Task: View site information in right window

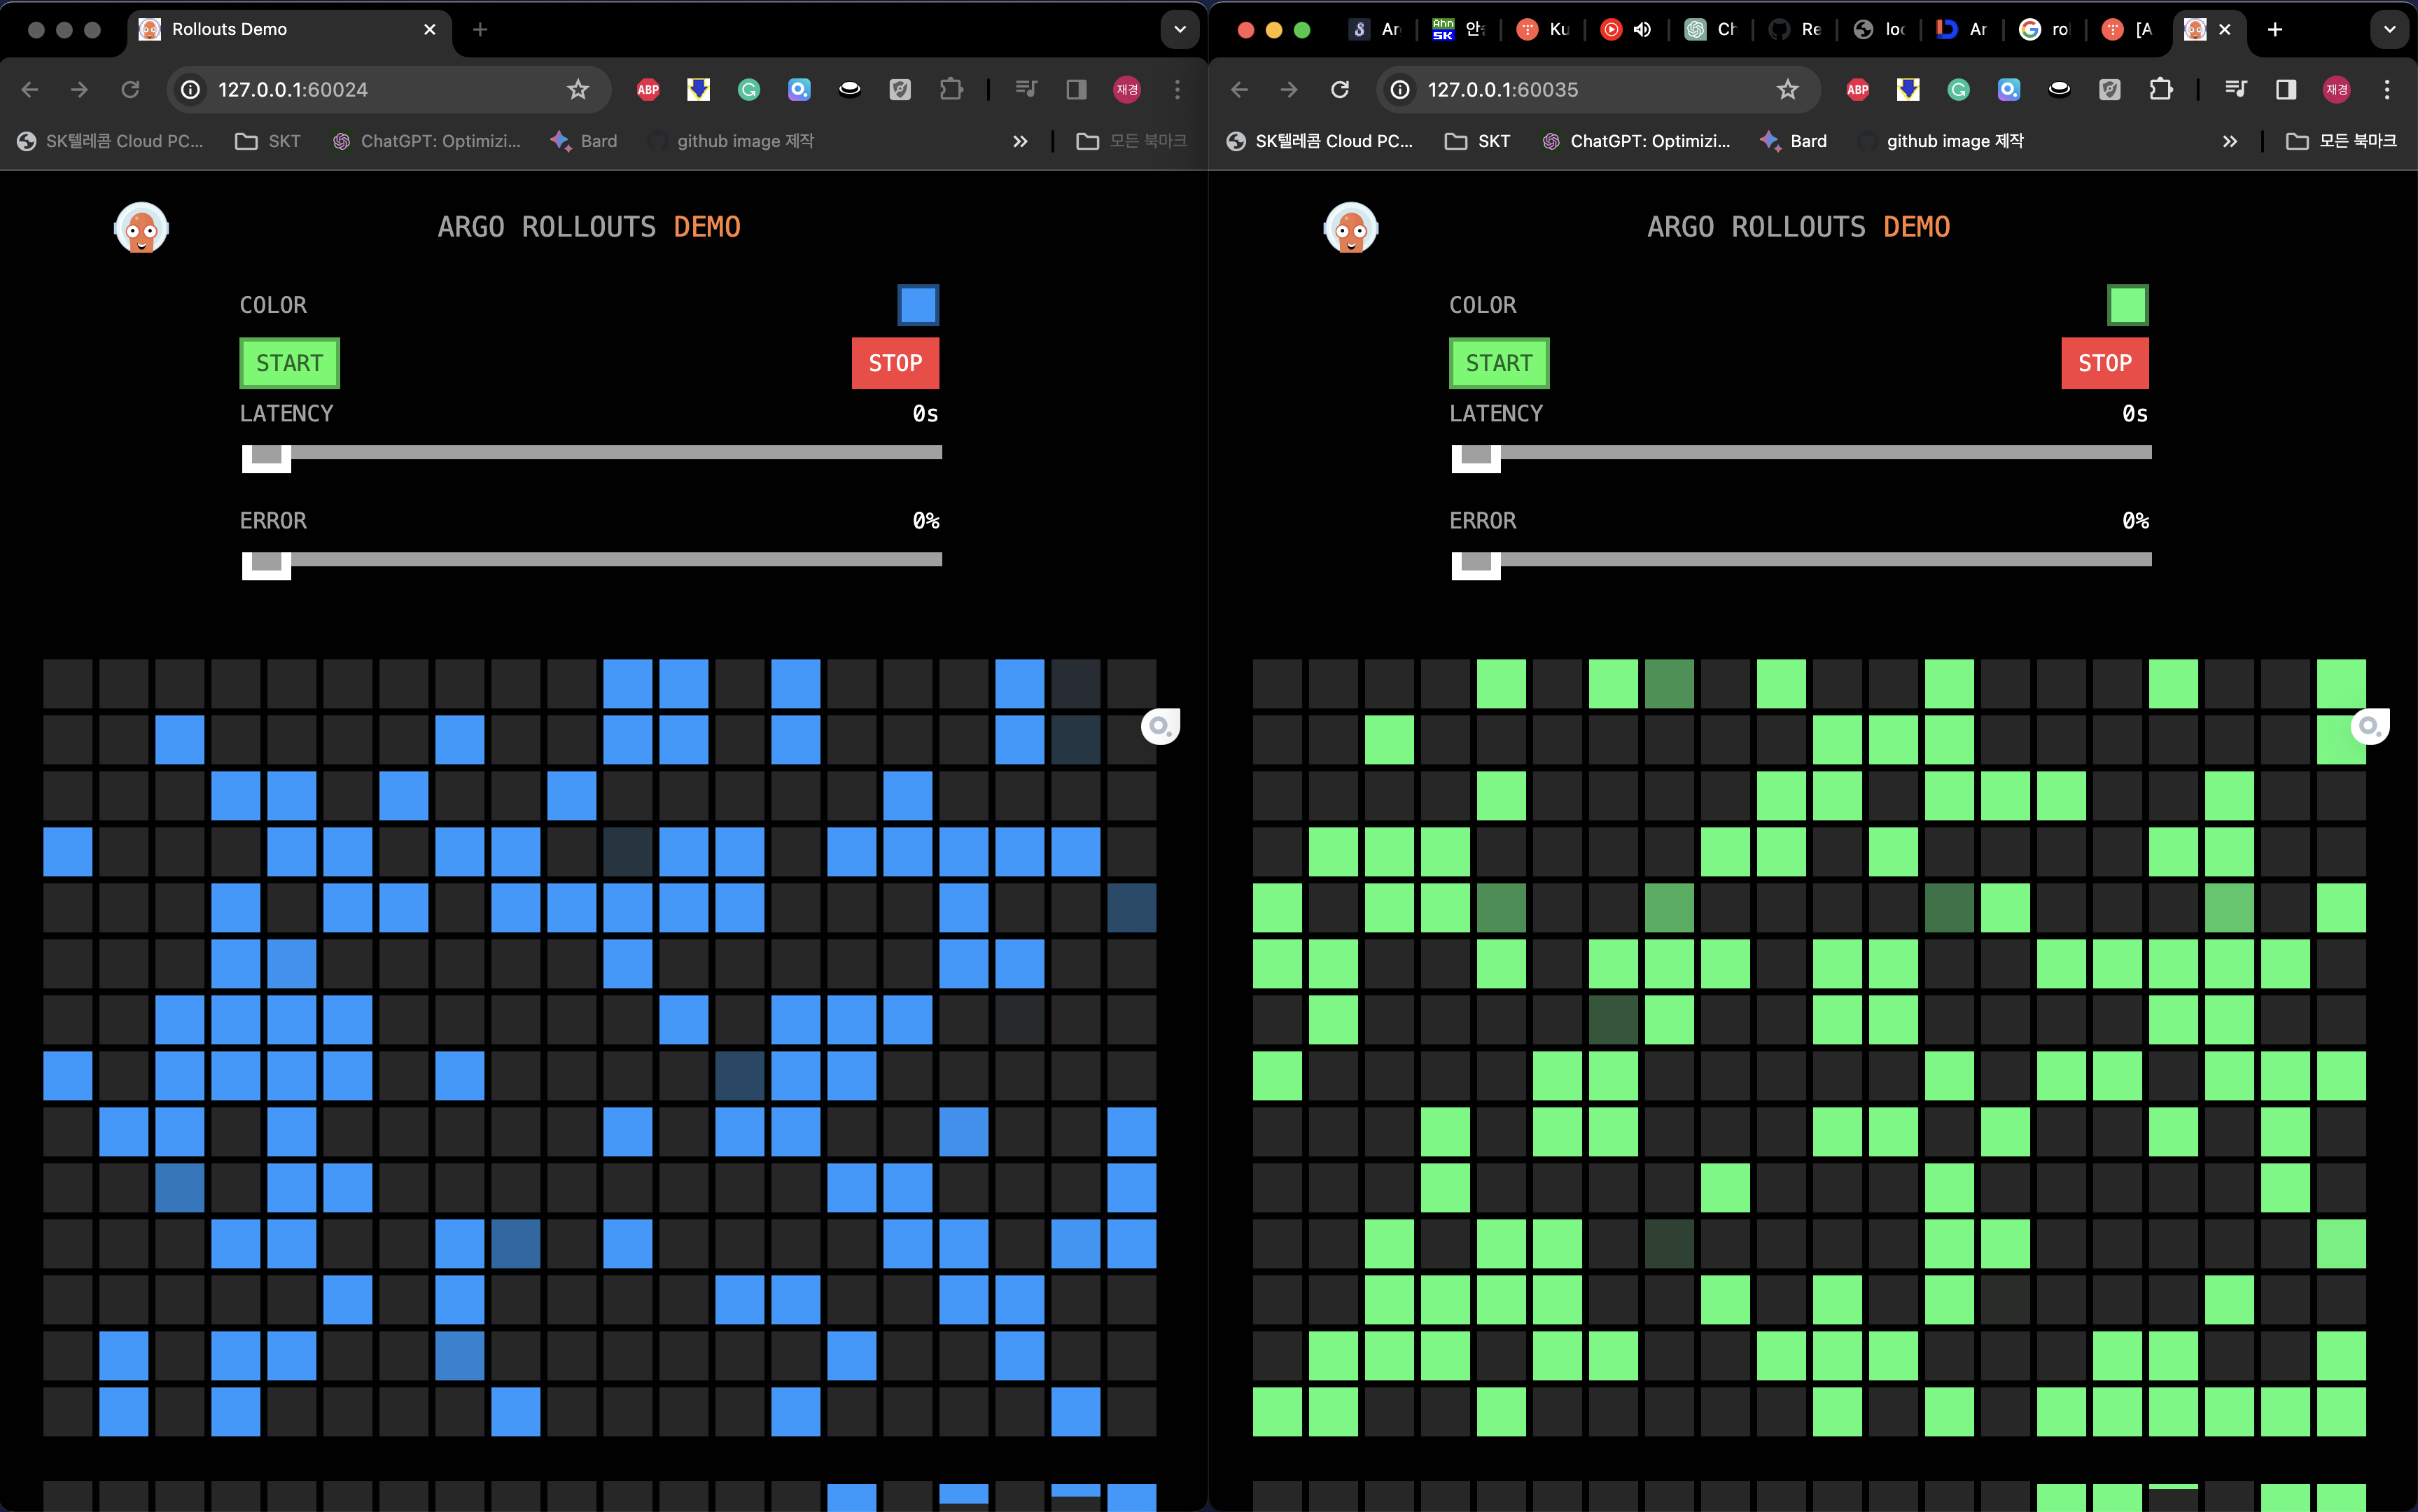Action: (1401, 90)
